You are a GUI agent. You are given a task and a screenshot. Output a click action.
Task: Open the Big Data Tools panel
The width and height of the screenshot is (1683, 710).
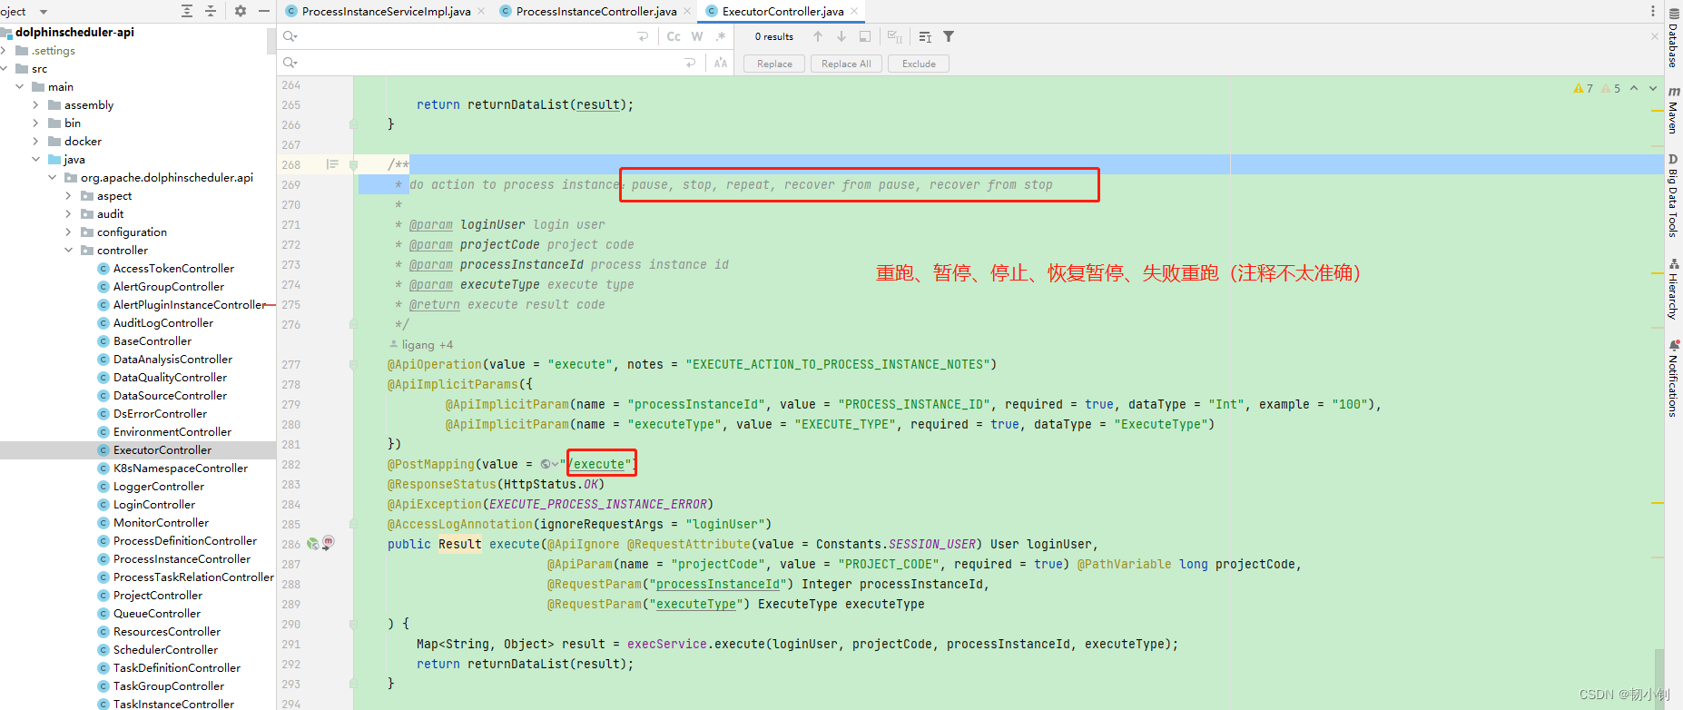click(1673, 195)
